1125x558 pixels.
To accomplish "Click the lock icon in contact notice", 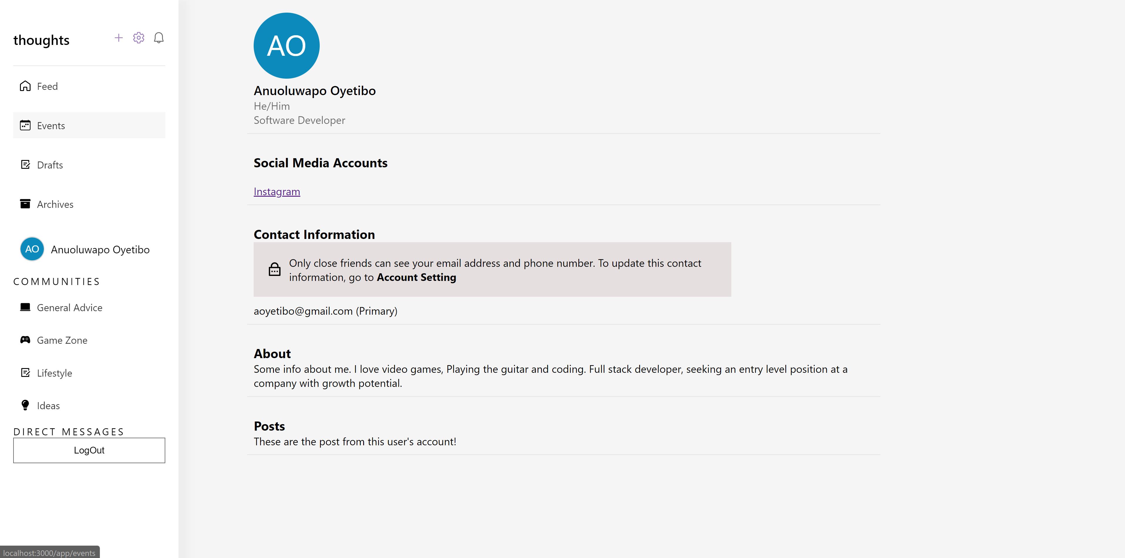I will click(275, 269).
